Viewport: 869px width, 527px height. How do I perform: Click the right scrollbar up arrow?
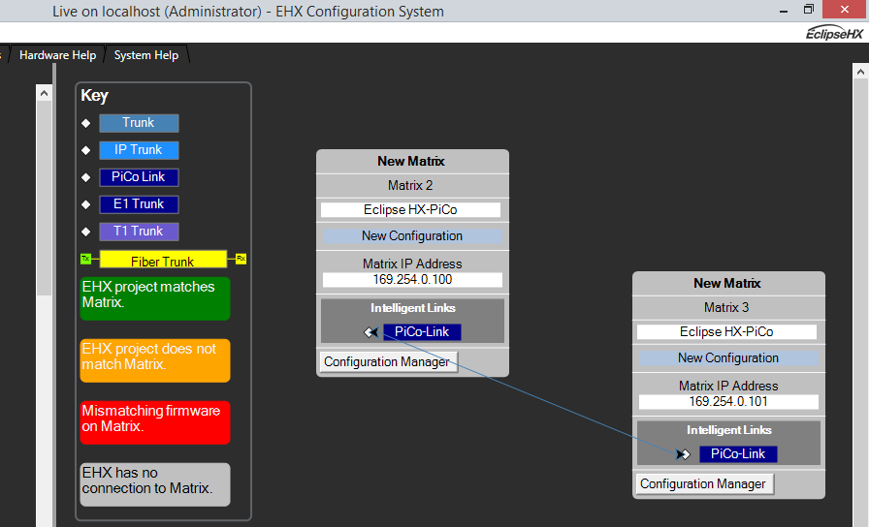[859, 73]
